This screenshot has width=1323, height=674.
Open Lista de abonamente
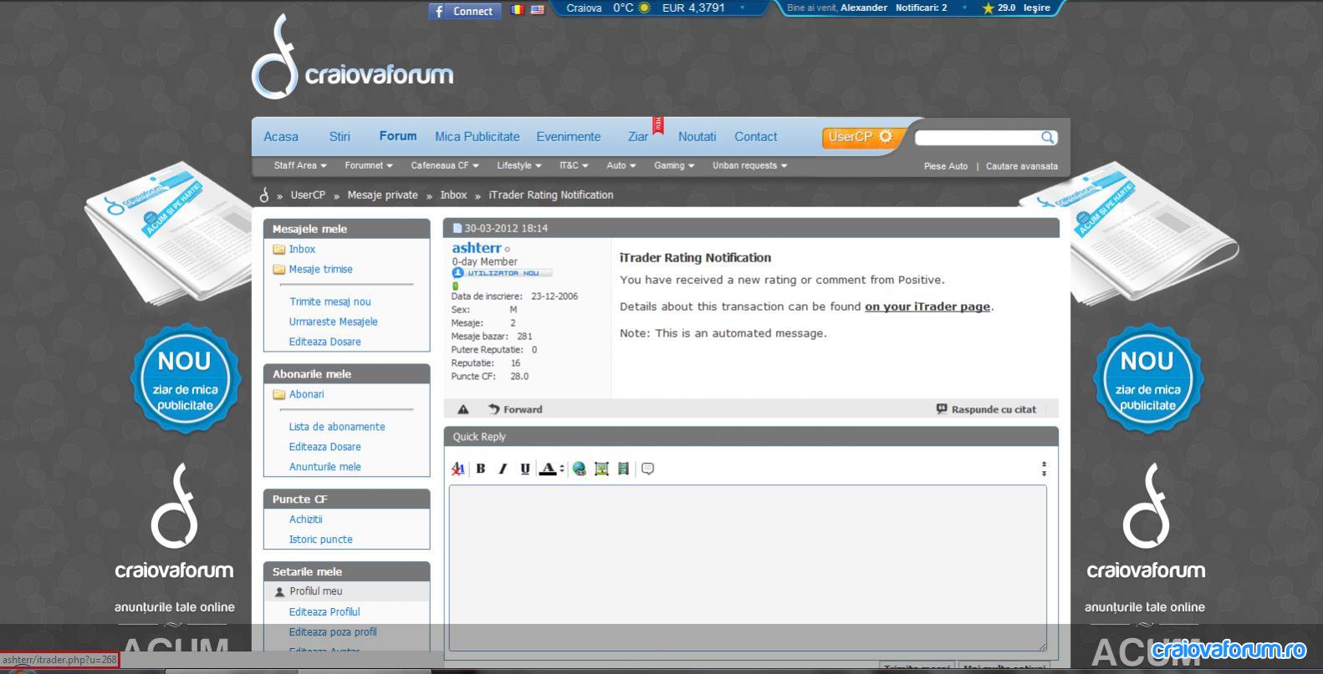337,427
